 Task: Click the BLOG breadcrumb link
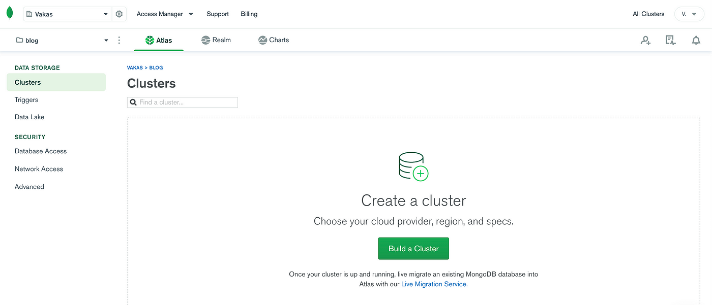[x=156, y=67]
